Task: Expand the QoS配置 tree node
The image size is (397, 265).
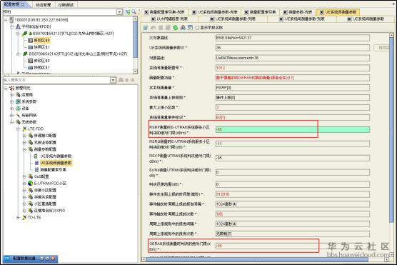Action: (x=24, y=176)
